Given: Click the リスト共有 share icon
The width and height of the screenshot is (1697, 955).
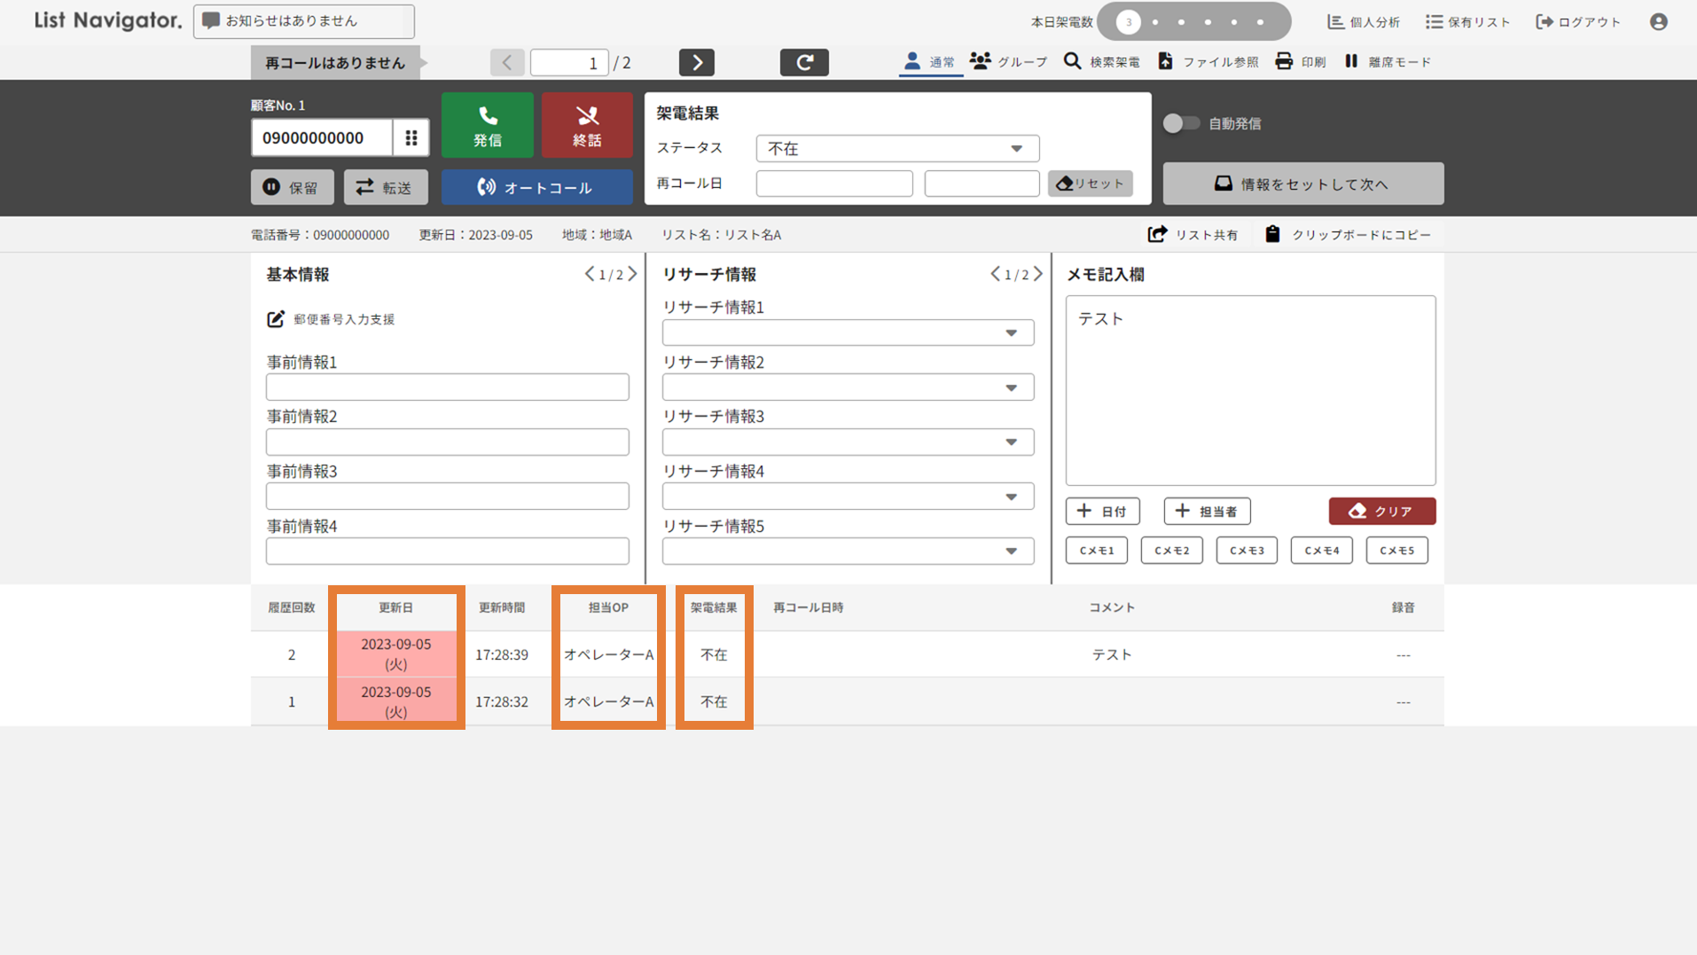Looking at the screenshot, I should [1157, 234].
